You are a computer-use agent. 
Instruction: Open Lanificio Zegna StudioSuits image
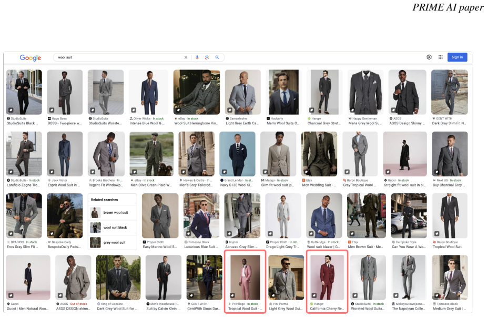click(x=24, y=154)
